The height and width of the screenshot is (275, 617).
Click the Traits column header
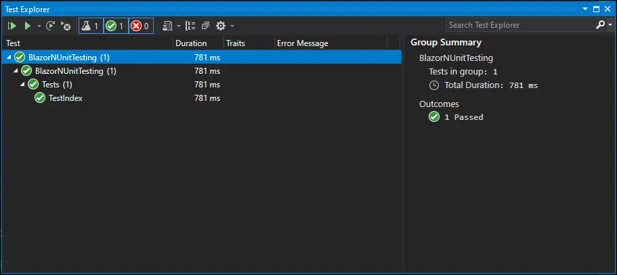(249, 43)
